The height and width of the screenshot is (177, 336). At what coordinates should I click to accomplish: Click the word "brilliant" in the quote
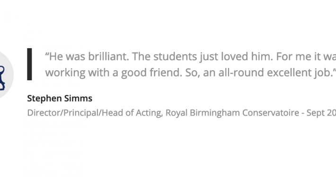(x=108, y=57)
